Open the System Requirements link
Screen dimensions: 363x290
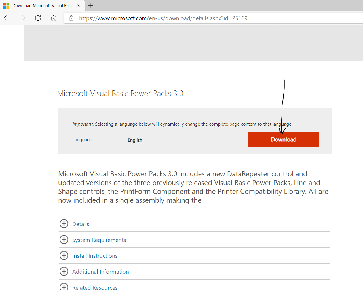99,240
